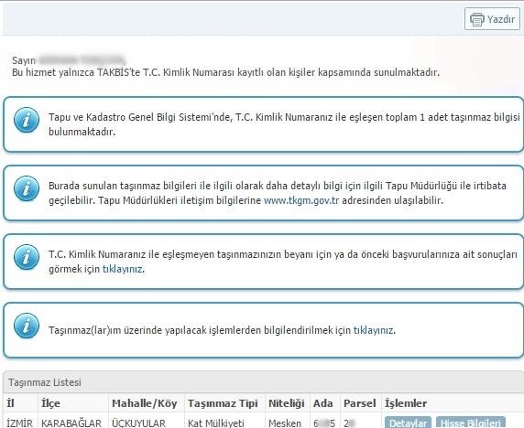Follow tıklayınız link for eşleşmeyen taşınmaz beyanı
The image size is (524, 428).
coord(123,269)
